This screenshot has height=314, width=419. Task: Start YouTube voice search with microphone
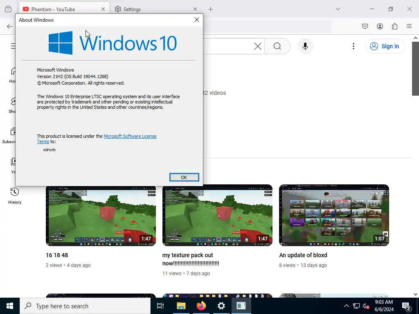pyautogui.click(x=305, y=46)
